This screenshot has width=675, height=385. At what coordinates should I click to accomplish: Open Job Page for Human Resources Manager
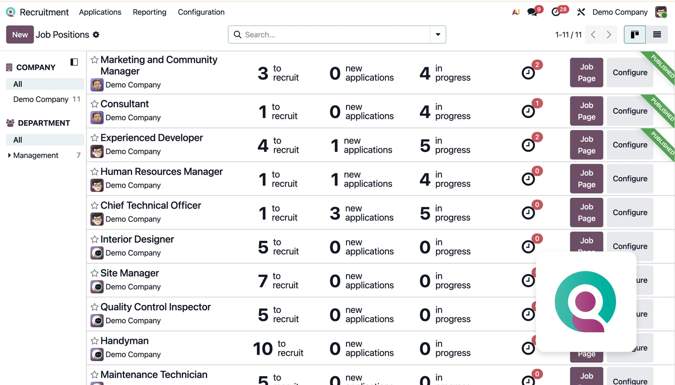point(586,179)
